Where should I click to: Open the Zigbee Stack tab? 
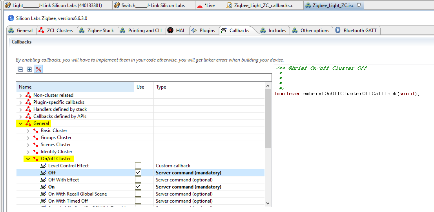point(97,31)
